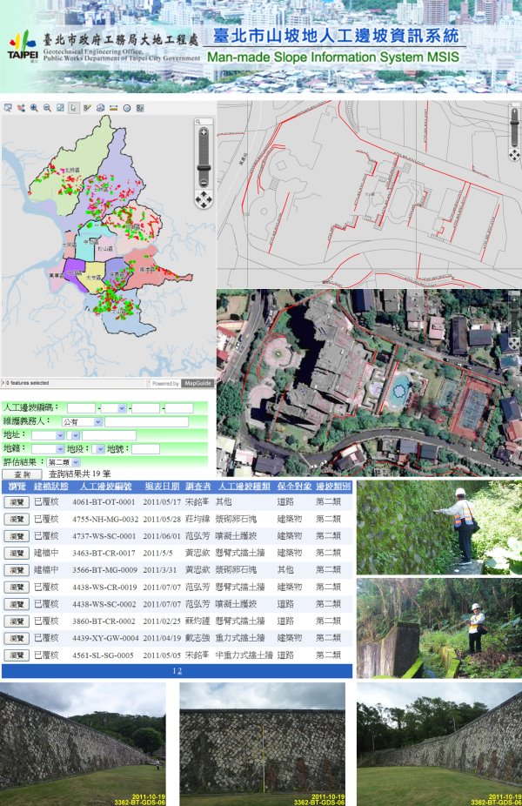Open the 評估結果 第二類 dropdown
Viewport: 522px width, 806px height.
tap(64, 462)
